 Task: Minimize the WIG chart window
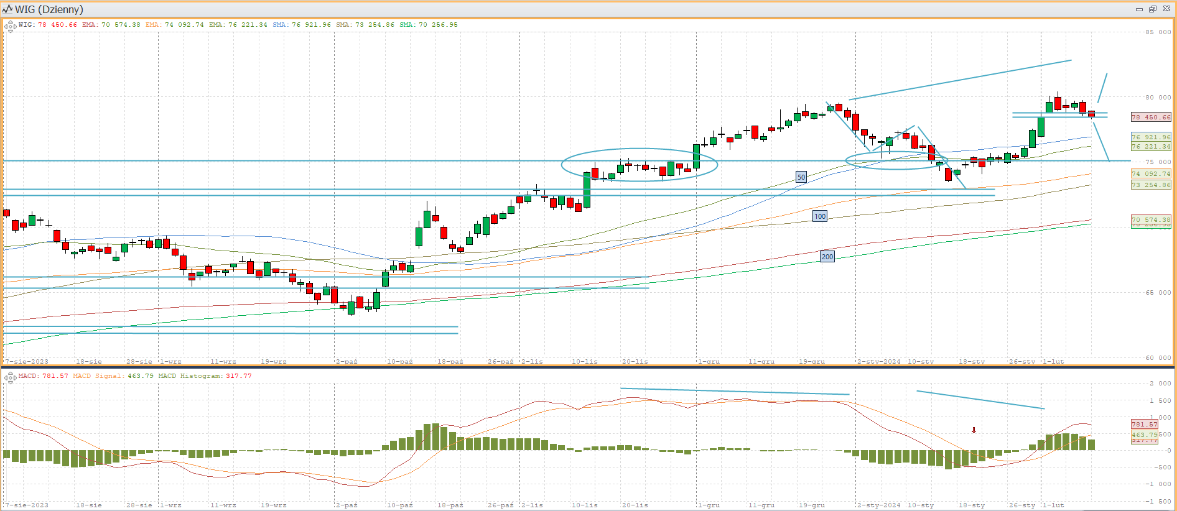1139,9
